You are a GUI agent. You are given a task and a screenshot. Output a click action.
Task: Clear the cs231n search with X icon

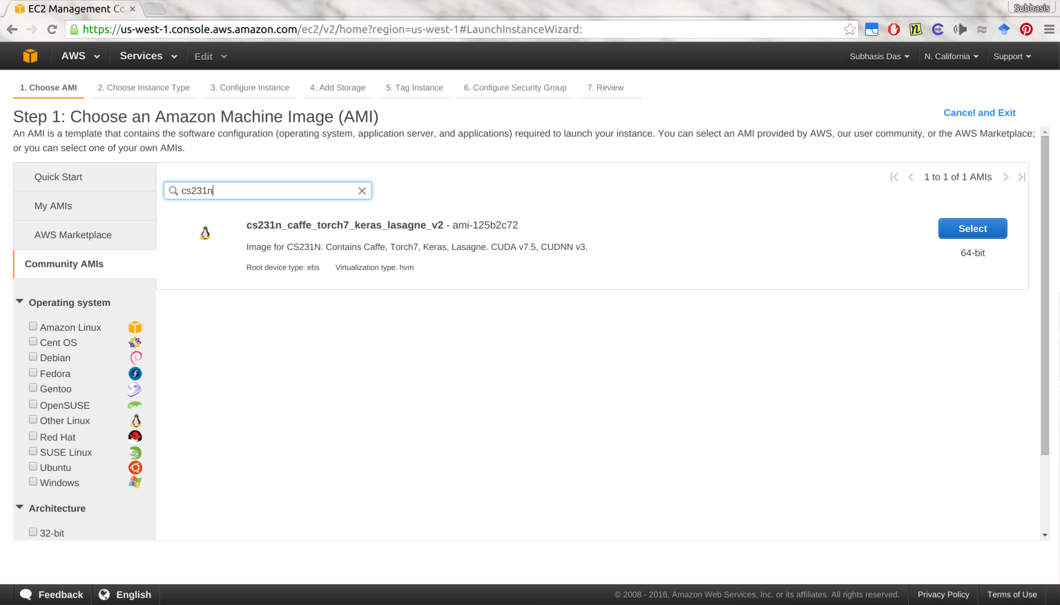pyautogui.click(x=362, y=191)
